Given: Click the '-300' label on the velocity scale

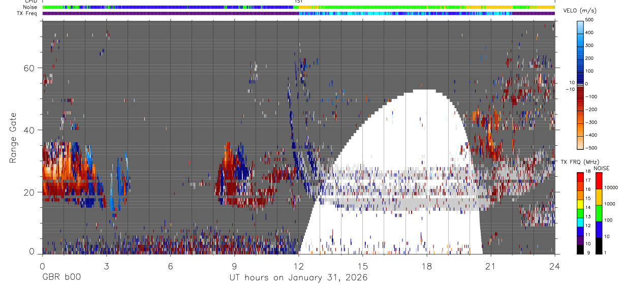Looking at the screenshot, I should click(592, 122).
